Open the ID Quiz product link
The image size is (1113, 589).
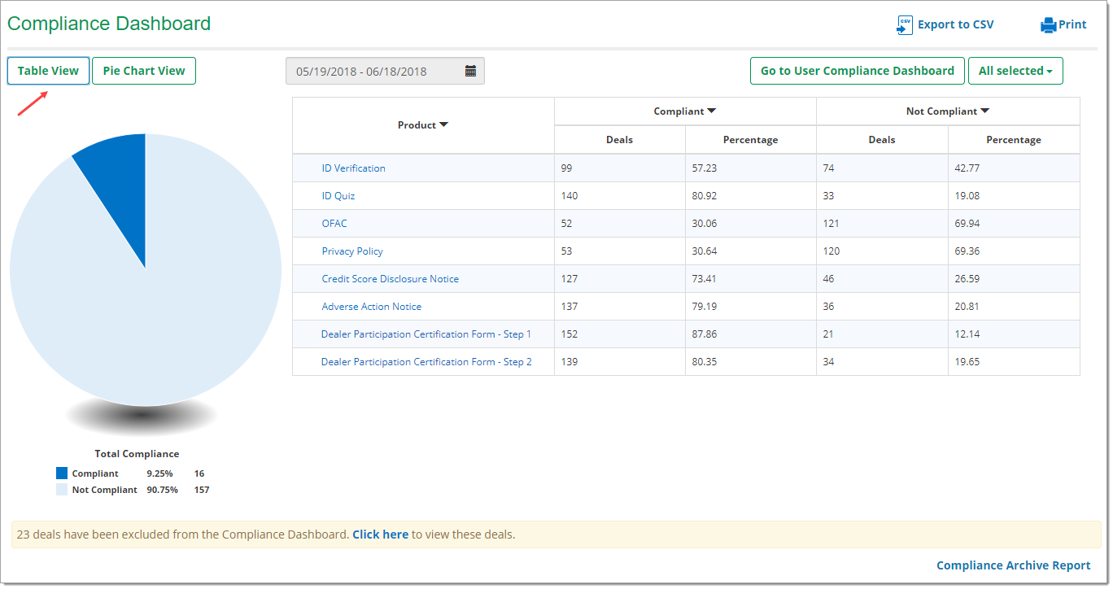pyautogui.click(x=338, y=196)
